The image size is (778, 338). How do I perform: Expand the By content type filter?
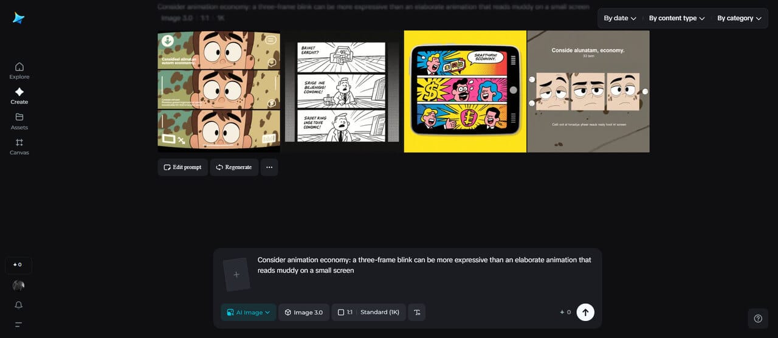click(x=676, y=18)
